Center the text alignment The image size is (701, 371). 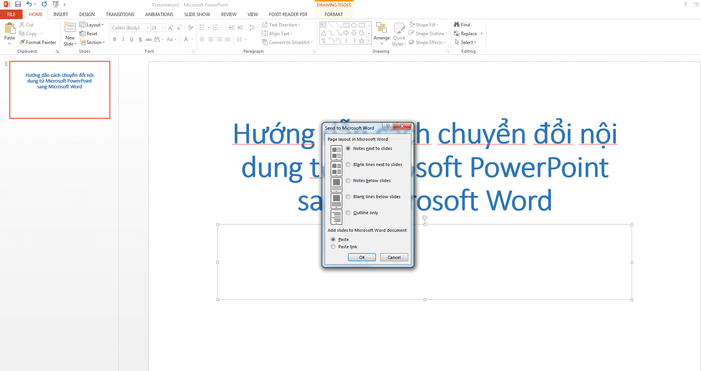coord(211,39)
